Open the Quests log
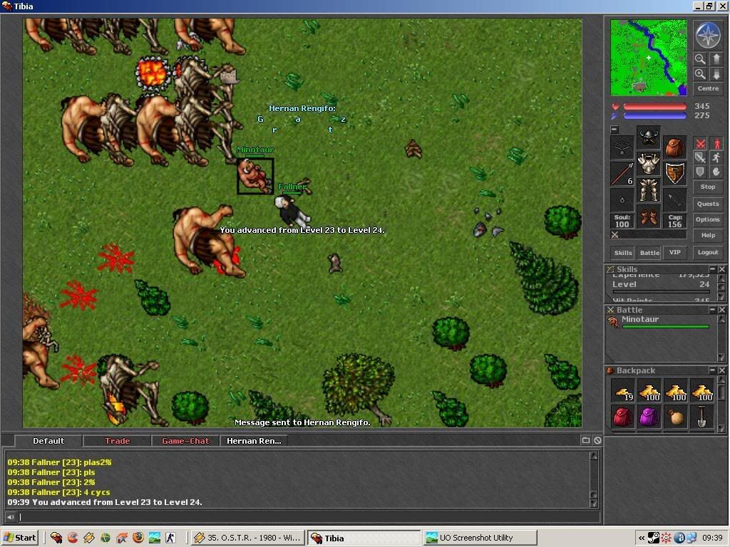 click(708, 204)
